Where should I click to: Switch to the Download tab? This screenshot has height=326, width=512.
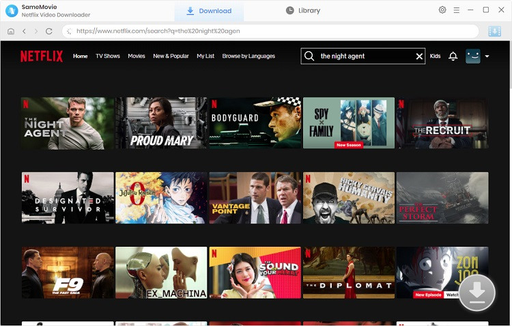[209, 11]
